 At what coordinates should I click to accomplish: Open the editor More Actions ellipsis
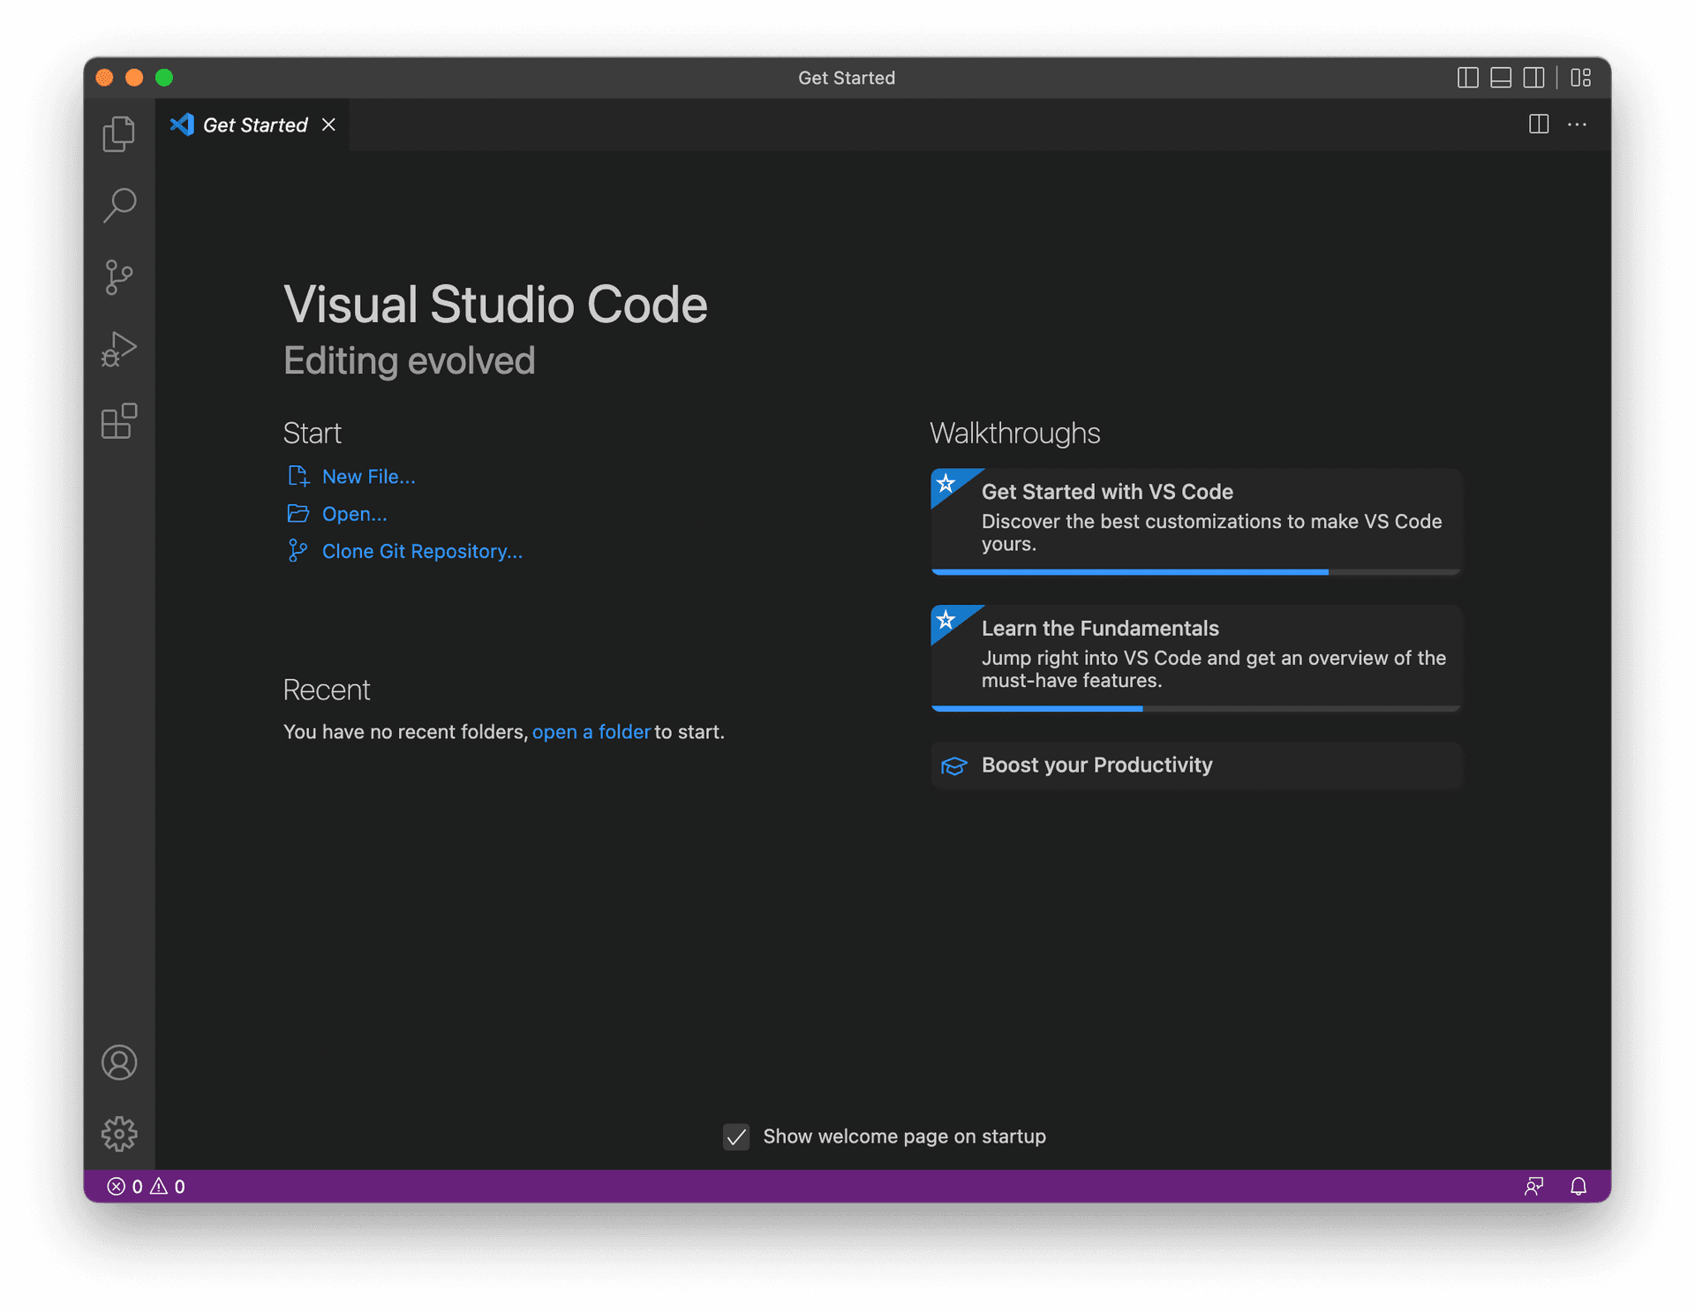pyautogui.click(x=1577, y=125)
